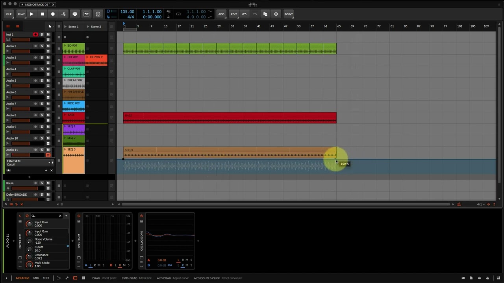Toggle Filter SEM device power button

tap(20, 216)
